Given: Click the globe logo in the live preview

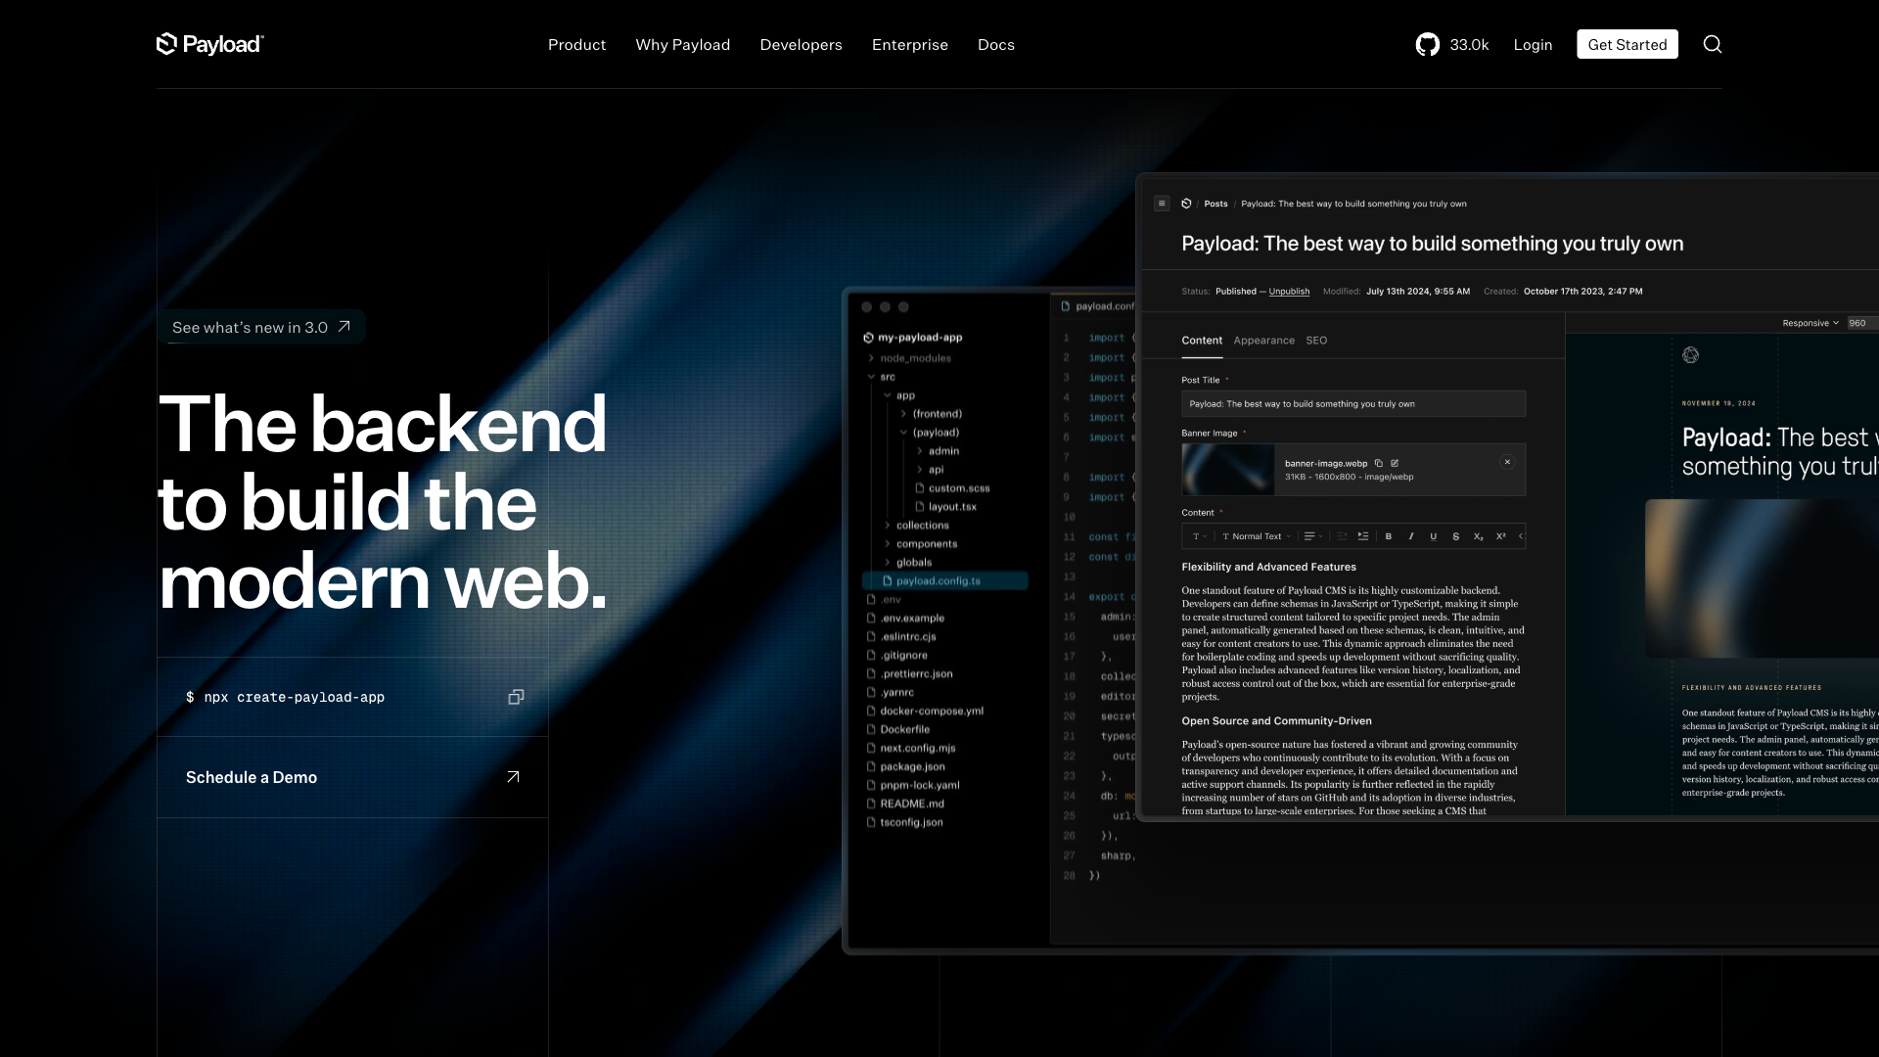Looking at the screenshot, I should point(1690,355).
